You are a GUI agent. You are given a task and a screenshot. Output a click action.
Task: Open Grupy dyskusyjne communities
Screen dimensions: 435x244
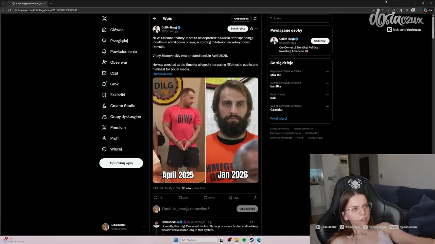coord(121,117)
